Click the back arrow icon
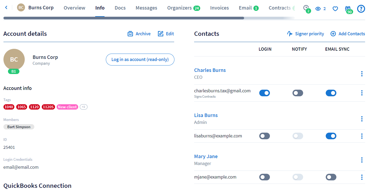 pos(6,8)
